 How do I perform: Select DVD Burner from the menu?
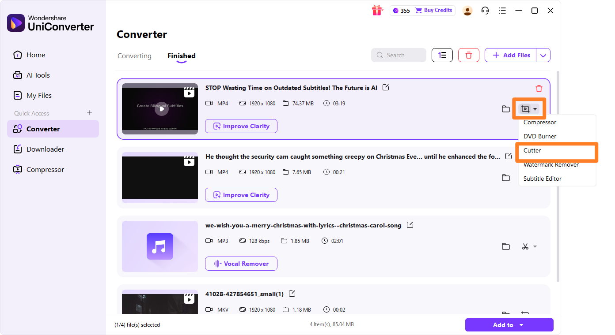point(539,136)
